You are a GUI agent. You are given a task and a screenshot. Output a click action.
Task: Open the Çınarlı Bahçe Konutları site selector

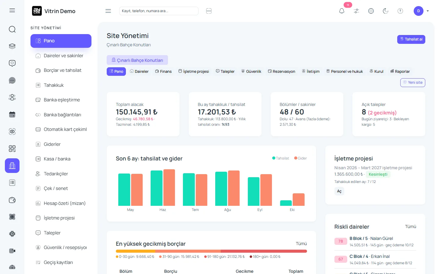click(137, 60)
